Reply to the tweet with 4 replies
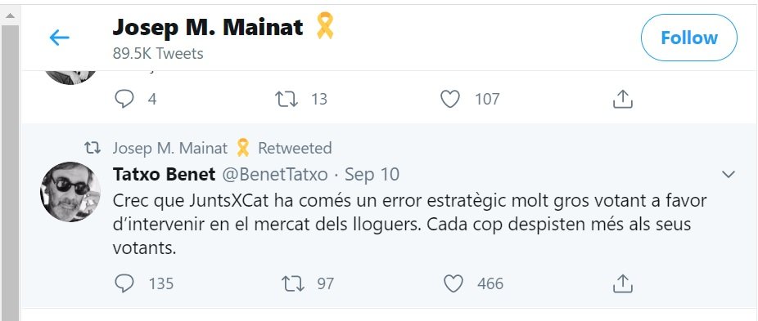Screen dimensions: 758x321 pyautogui.click(x=124, y=99)
